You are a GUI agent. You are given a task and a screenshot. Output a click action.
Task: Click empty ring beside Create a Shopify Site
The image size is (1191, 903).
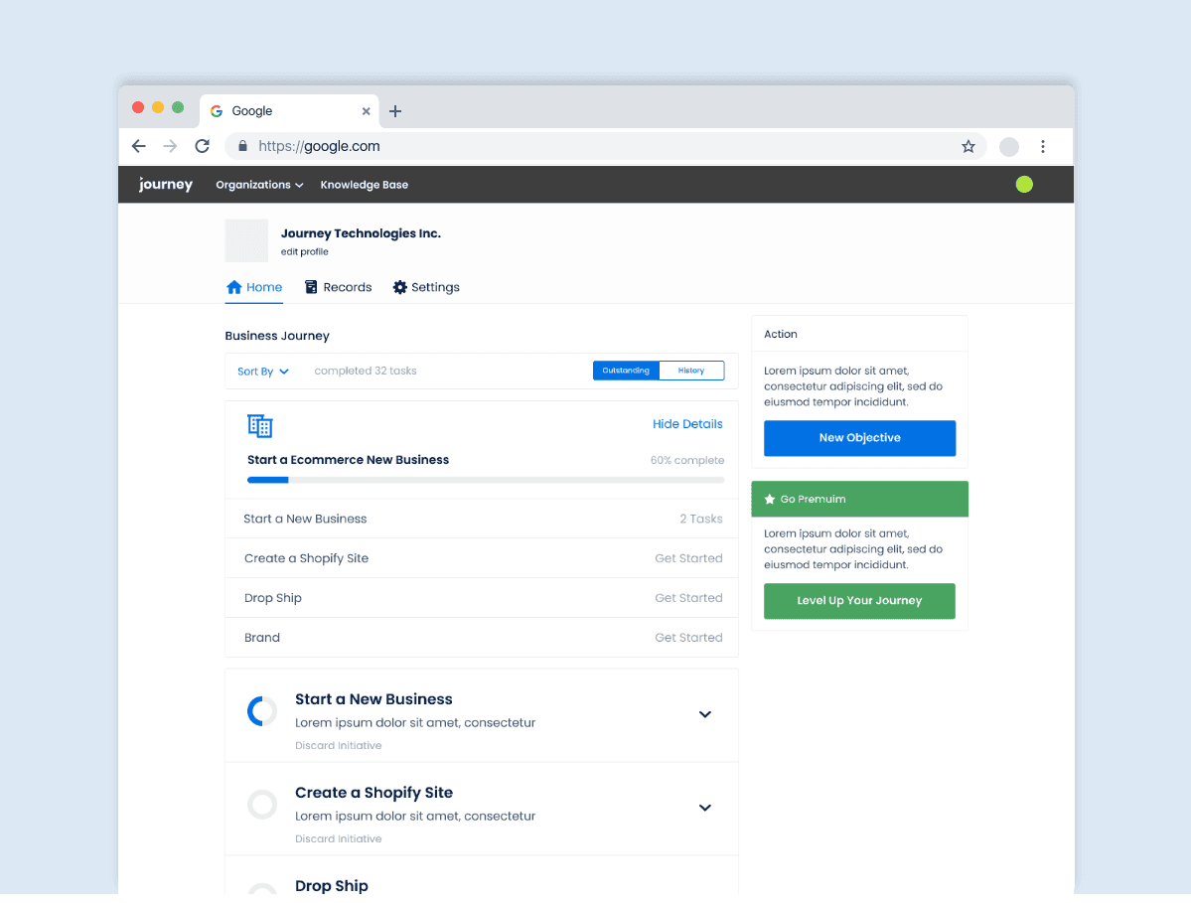[x=262, y=805]
